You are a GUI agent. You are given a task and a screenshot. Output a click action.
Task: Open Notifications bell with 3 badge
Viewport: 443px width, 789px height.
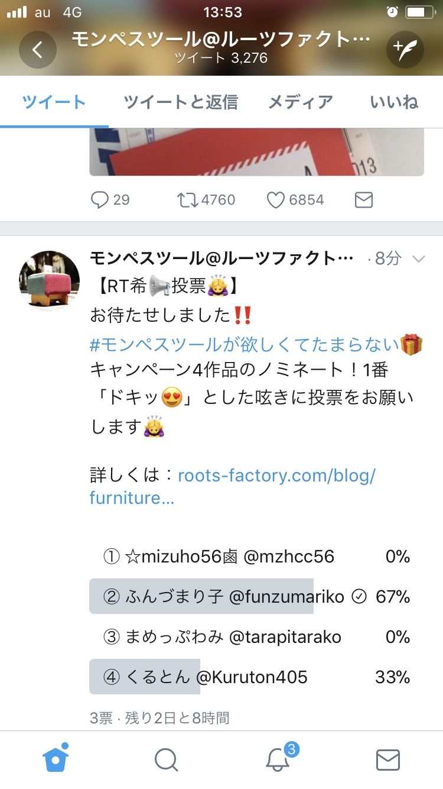point(277,759)
